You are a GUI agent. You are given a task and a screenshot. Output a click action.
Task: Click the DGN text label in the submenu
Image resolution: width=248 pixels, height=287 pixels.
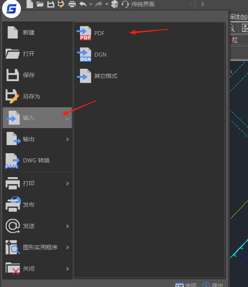point(100,55)
